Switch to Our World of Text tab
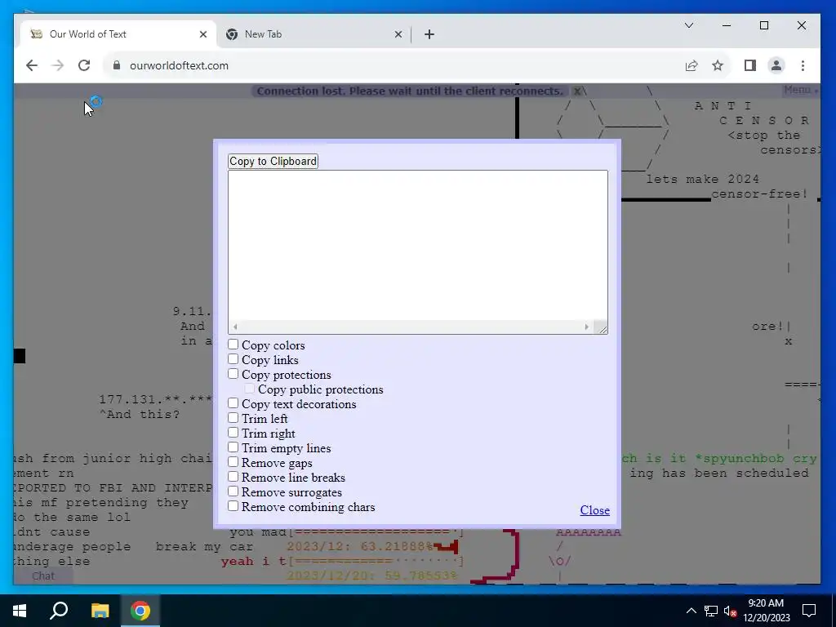The height and width of the screenshot is (627, 836). pyautogui.click(x=118, y=34)
